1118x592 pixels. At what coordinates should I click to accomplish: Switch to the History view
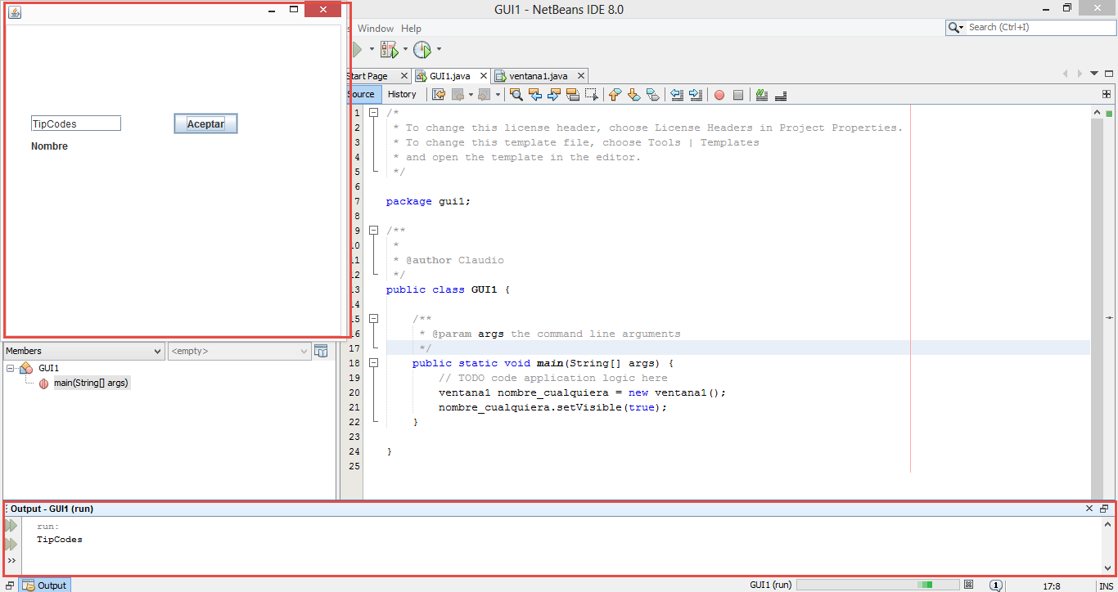click(x=403, y=94)
